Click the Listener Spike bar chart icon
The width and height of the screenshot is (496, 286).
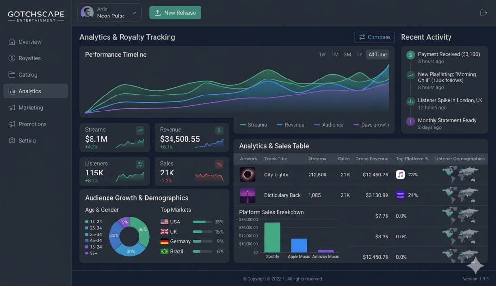click(411, 101)
